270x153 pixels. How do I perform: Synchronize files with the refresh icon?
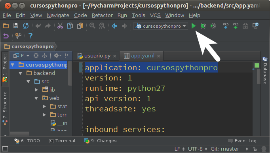26,26
